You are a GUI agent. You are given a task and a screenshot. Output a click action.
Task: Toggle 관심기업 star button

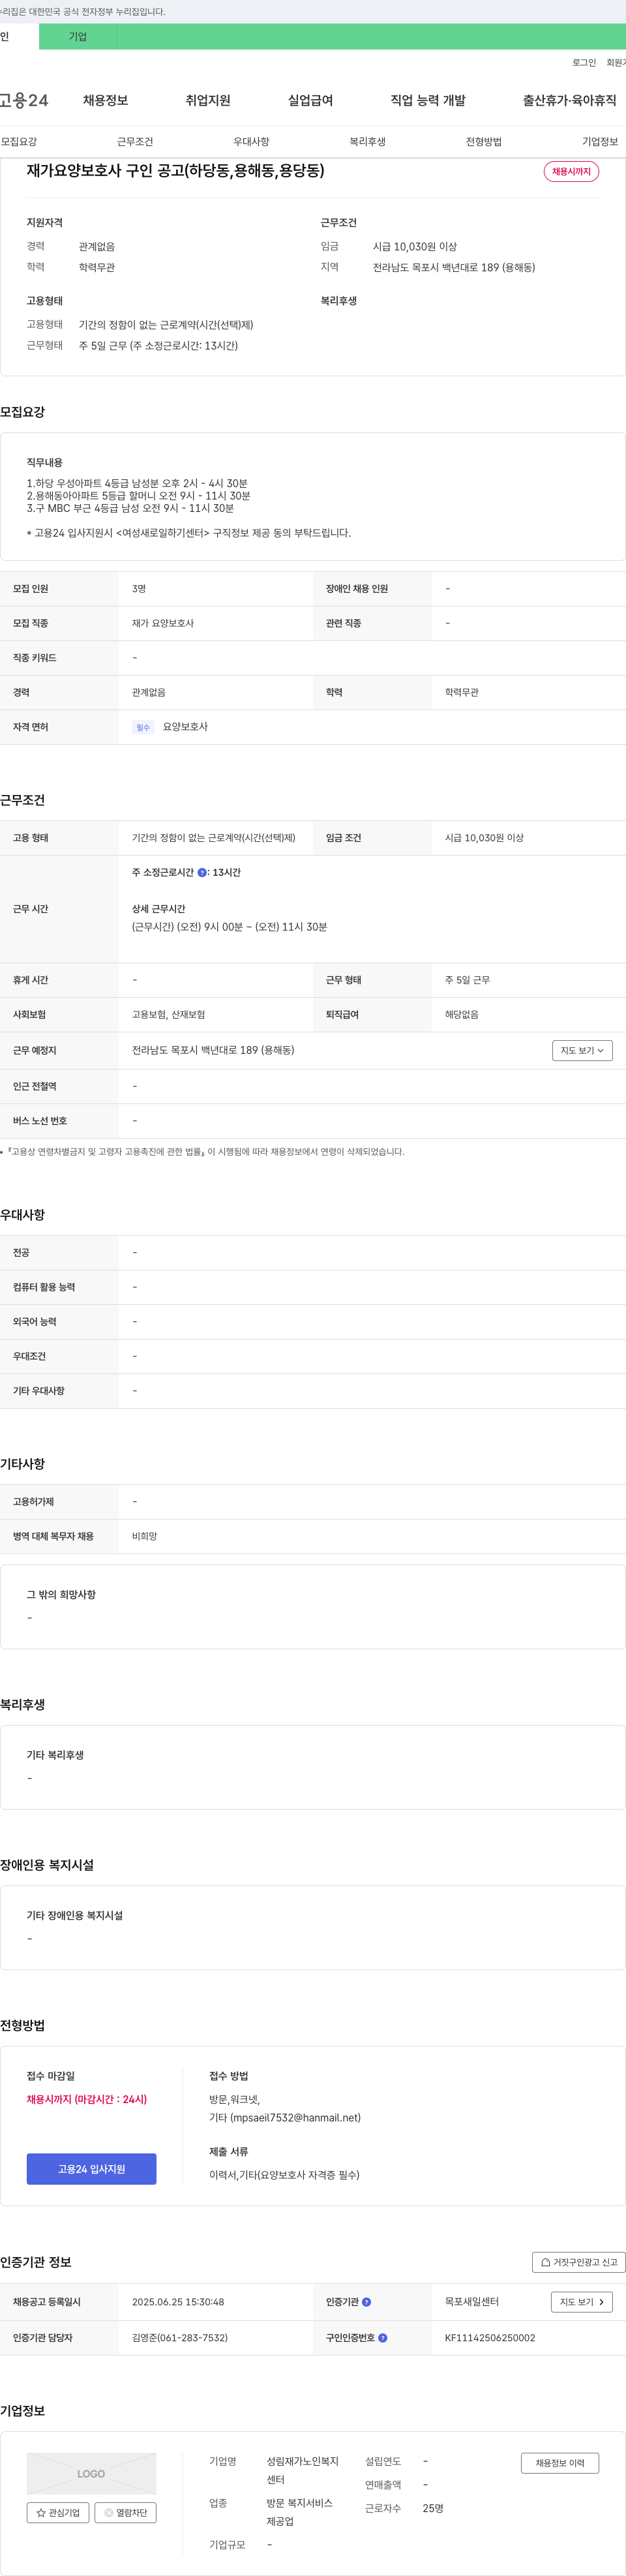point(58,2512)
